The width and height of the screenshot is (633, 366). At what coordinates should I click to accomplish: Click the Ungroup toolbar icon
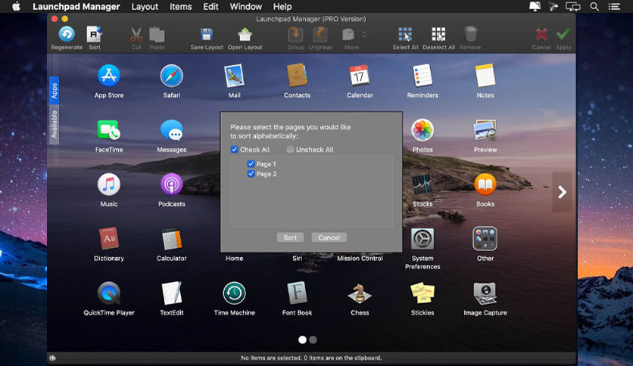click(x=320, y=35)
